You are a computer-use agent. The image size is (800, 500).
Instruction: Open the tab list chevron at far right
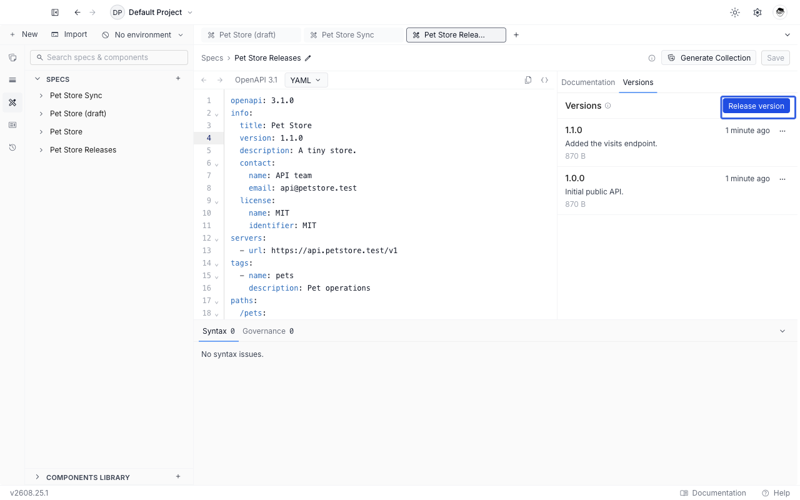point(787,35)
